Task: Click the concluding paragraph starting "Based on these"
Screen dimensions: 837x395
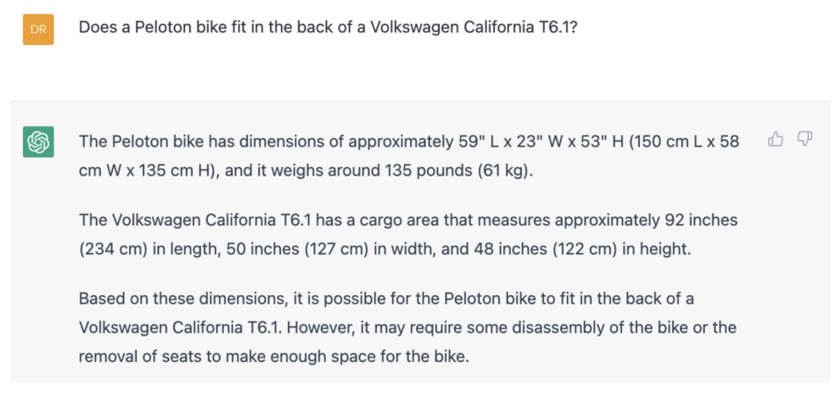Action: (x=409, y=327)
